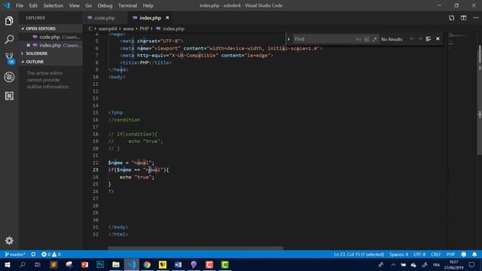Open Chrome from the taskbar

147,264
